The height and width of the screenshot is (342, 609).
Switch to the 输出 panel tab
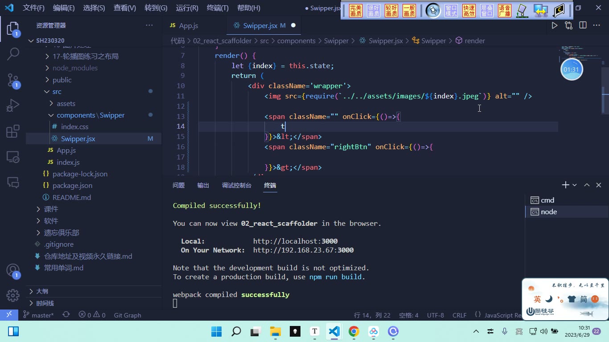tap(203, 185)
